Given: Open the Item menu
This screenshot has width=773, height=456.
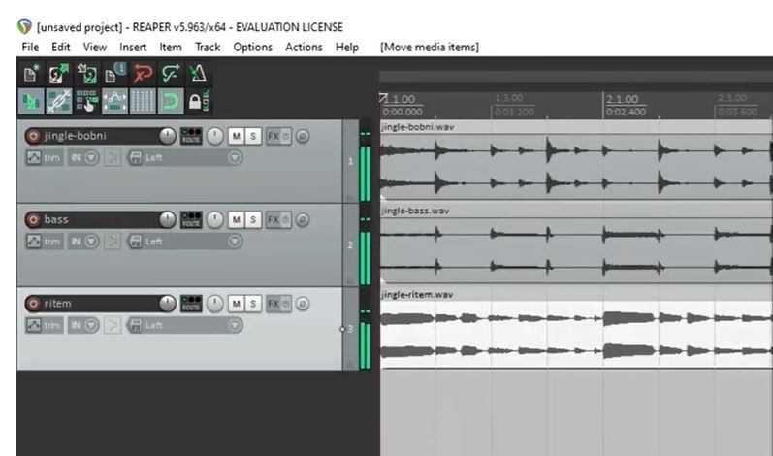Looking at the screenshot, I should click(x=170, y=48).
